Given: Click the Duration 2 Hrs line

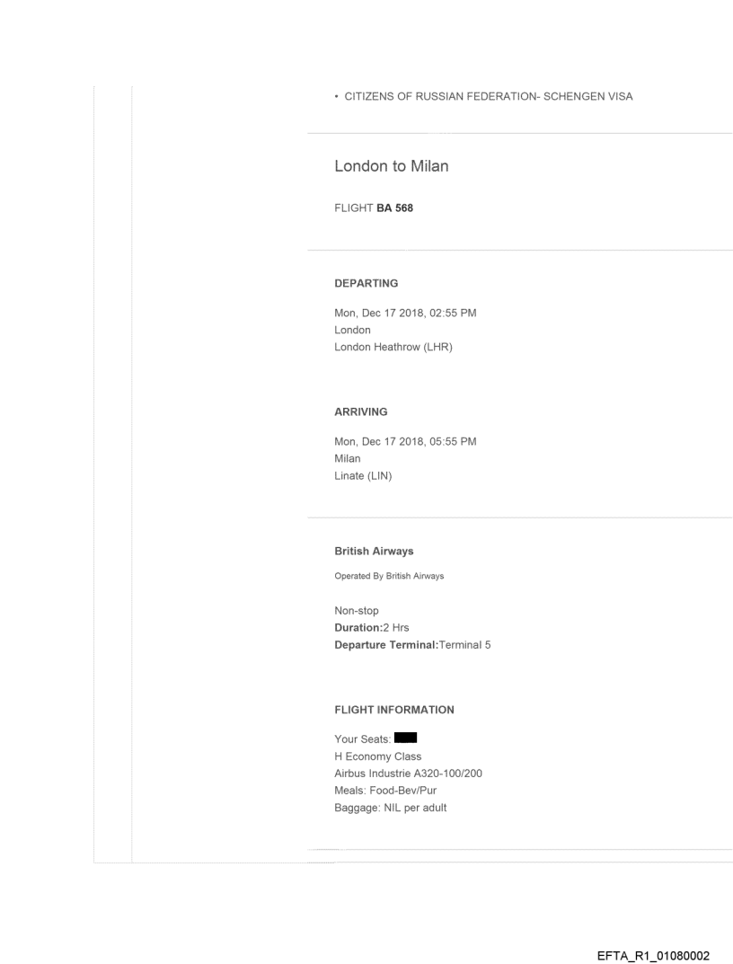Looking at the screenshot, I should pos(371,628).
